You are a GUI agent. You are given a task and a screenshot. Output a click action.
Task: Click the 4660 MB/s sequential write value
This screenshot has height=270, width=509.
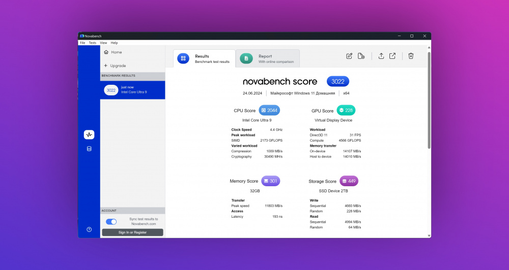point(353,206)
